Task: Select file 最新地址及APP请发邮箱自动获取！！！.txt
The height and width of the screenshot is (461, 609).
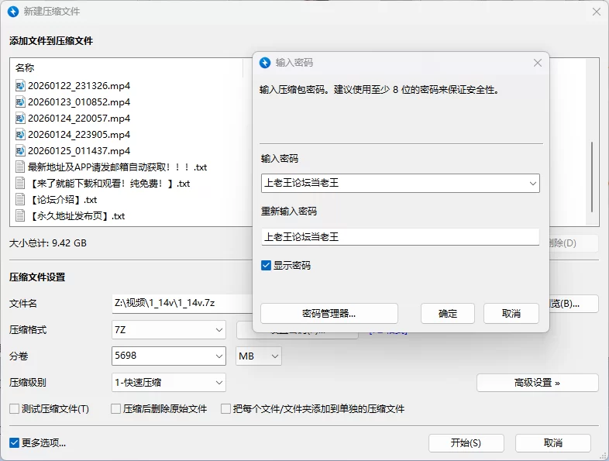Action: [117, 167]
